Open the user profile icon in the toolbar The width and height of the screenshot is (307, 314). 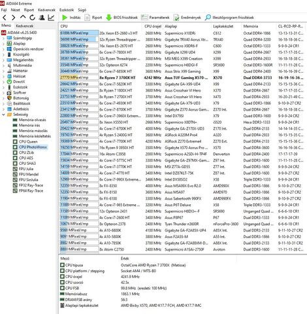click(42, 18)
